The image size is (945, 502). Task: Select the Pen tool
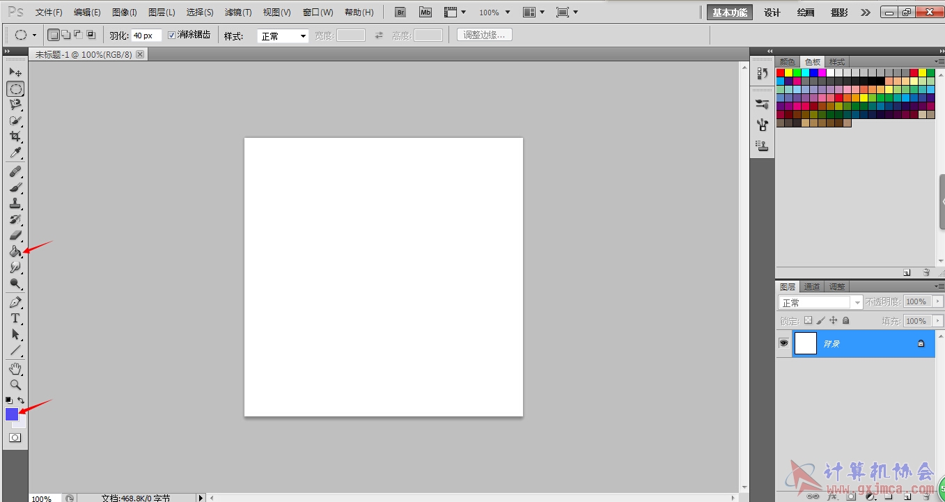(x=15, y=302)
